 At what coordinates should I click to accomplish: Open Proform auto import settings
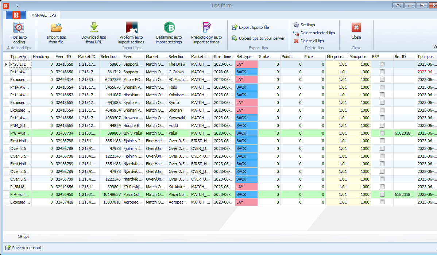coord(131,33)
